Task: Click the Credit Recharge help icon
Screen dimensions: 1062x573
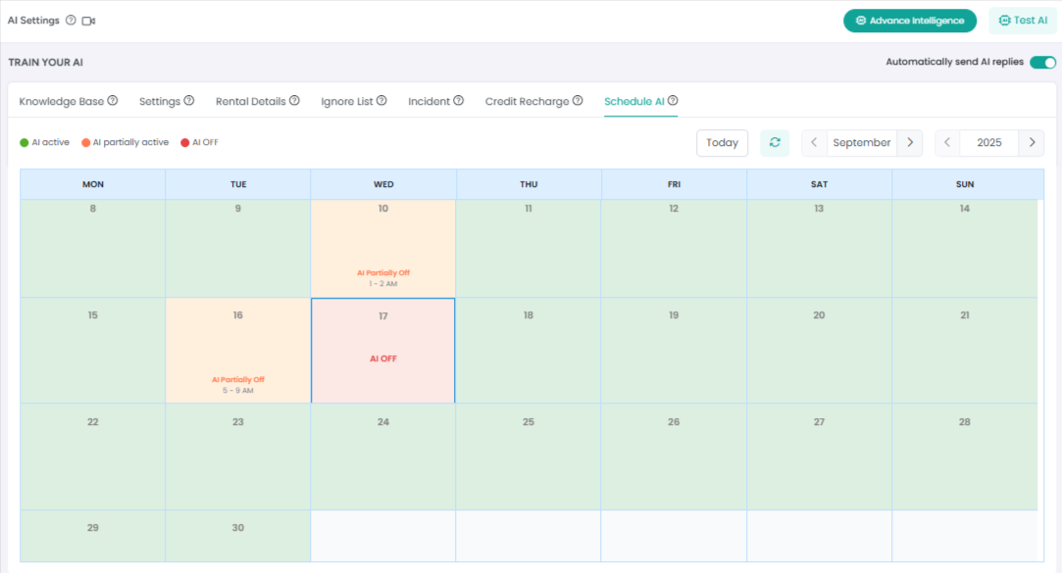Action: 578,100
